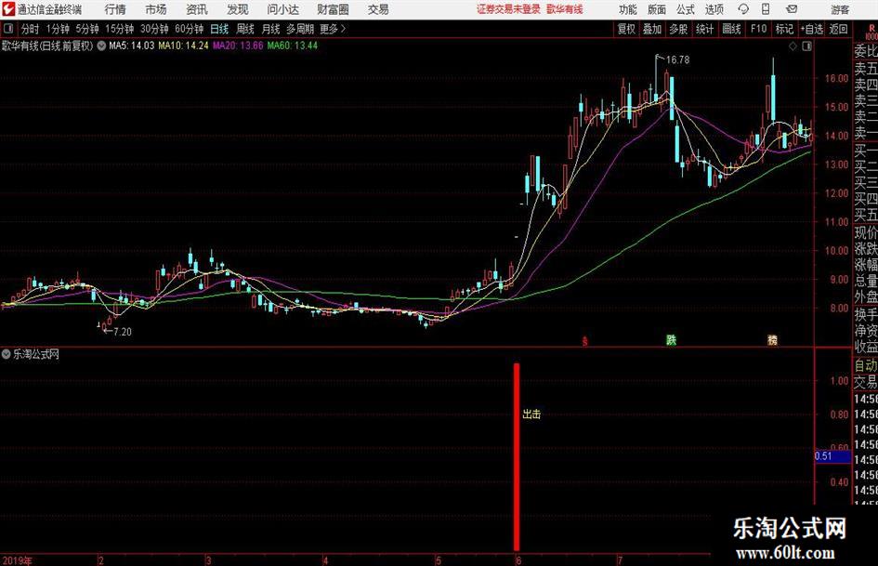
Task: Click the 画线 drawing button
Action: point(731,29)
